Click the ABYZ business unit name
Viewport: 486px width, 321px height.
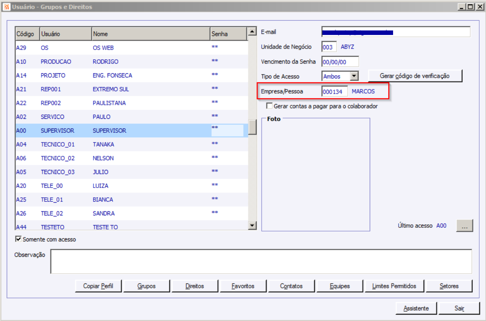click(347, 47)
